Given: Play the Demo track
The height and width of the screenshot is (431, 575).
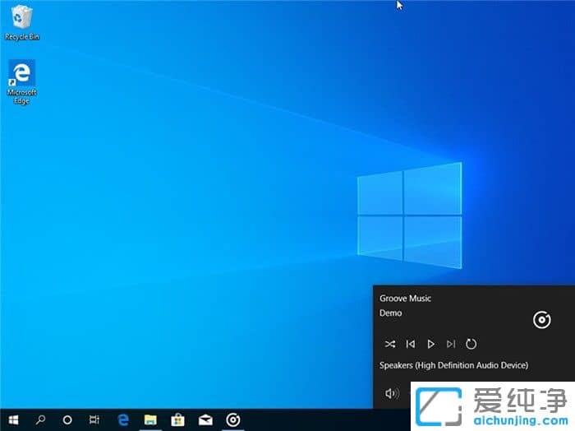Looking at the screenshot, I should click(431, 344).
